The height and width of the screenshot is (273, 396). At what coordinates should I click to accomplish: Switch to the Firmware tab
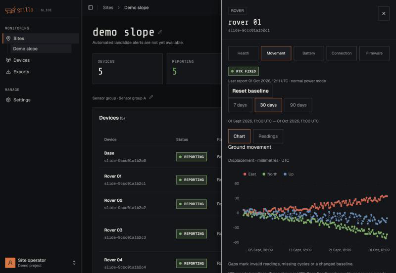tap(374, 53)
